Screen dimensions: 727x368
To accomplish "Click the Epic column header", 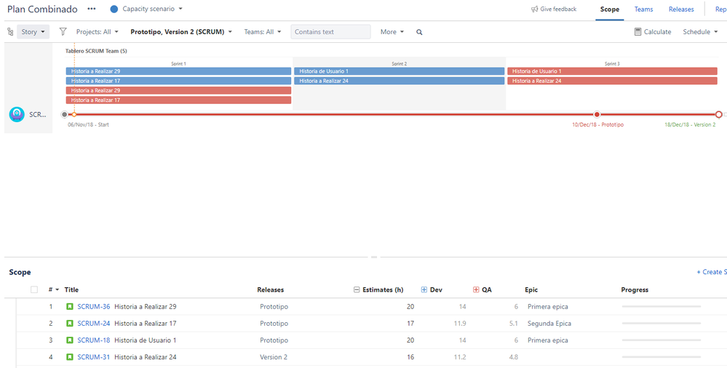I will pos(531,289).
